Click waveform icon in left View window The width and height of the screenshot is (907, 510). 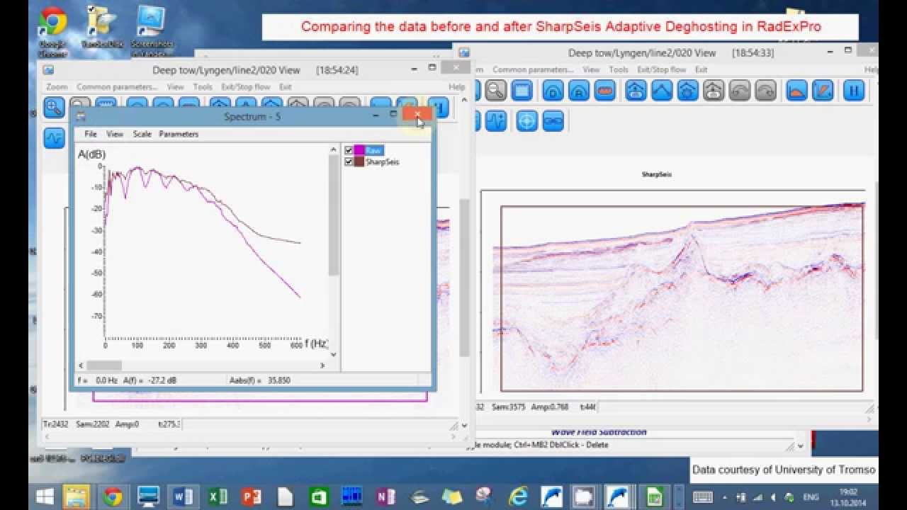pyautogui.click(x=54, y=137)
